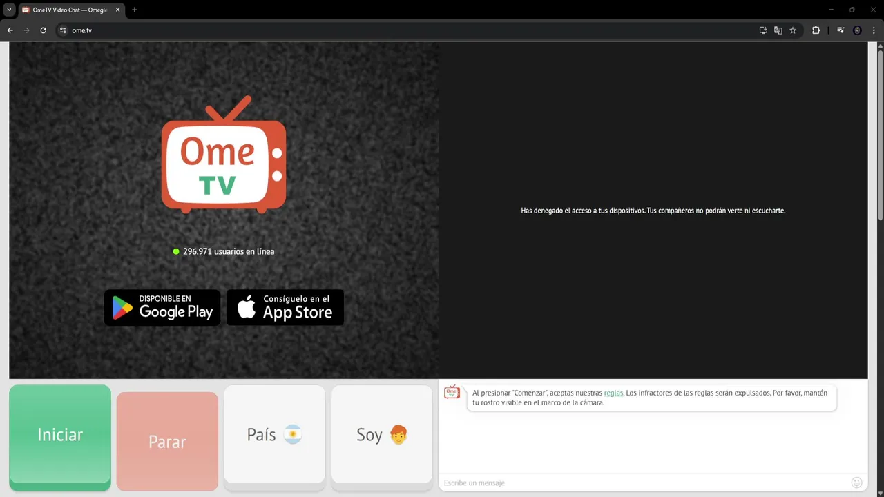The image size is (884, 497).
Task: Click the ome.tv address bar
Action: click(407, 30)
